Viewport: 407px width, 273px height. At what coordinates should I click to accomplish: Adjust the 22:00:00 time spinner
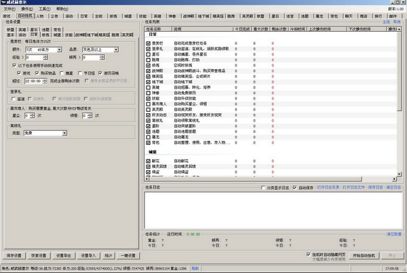45,81
